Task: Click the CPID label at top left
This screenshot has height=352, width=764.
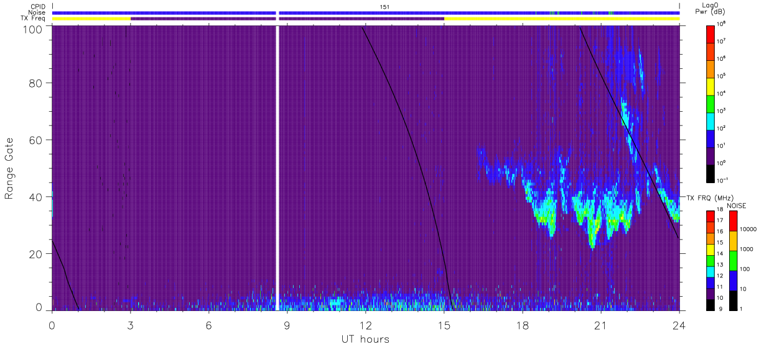Action: pos(39,7)
